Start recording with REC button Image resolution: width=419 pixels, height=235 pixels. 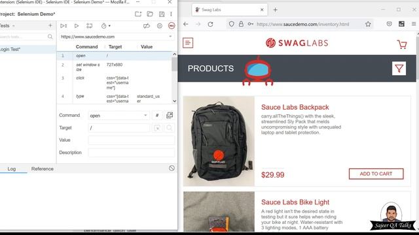[x=172, y=26]
